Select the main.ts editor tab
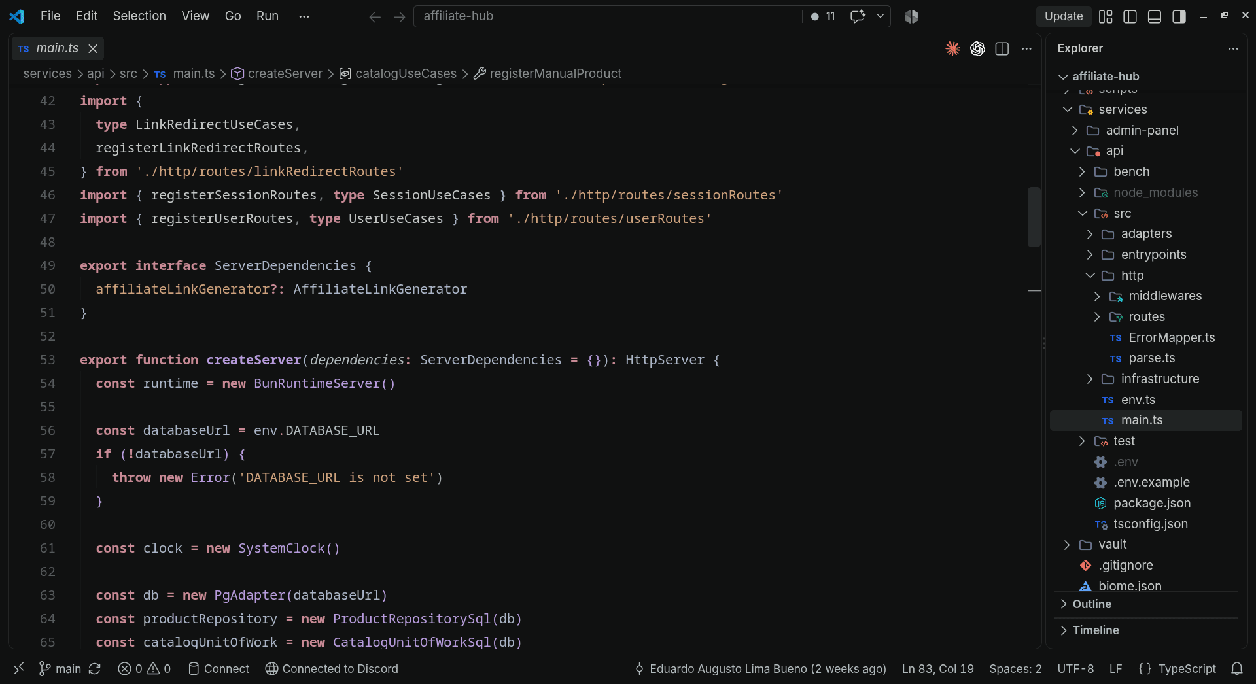 coord(57,48)
